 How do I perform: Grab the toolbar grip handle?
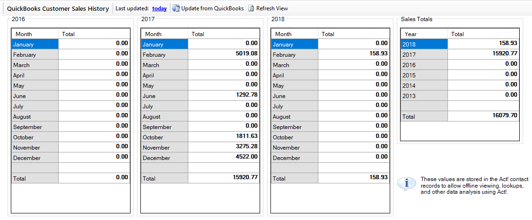pyautogui.click(x=3, y=8)
